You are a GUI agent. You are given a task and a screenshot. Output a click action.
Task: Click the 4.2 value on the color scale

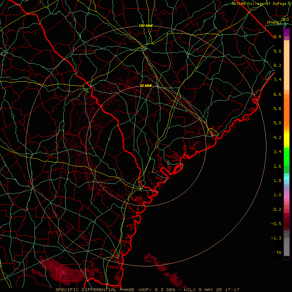point(277,138)
